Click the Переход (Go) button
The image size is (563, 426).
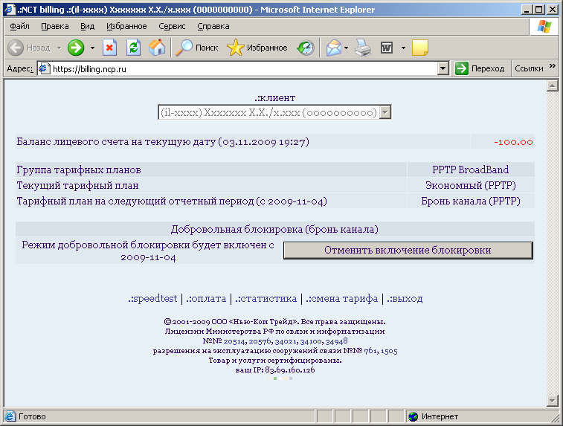click(x=480, y=68)
